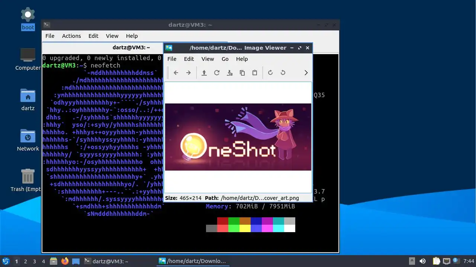
Task: Open the terminal View menu
Action: (112, 36)
